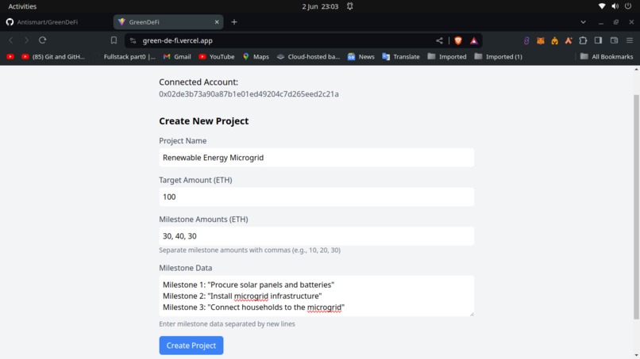Screen dimensions: 640x359
Task: Click the bookmark page icon
Action: [114, 40]
